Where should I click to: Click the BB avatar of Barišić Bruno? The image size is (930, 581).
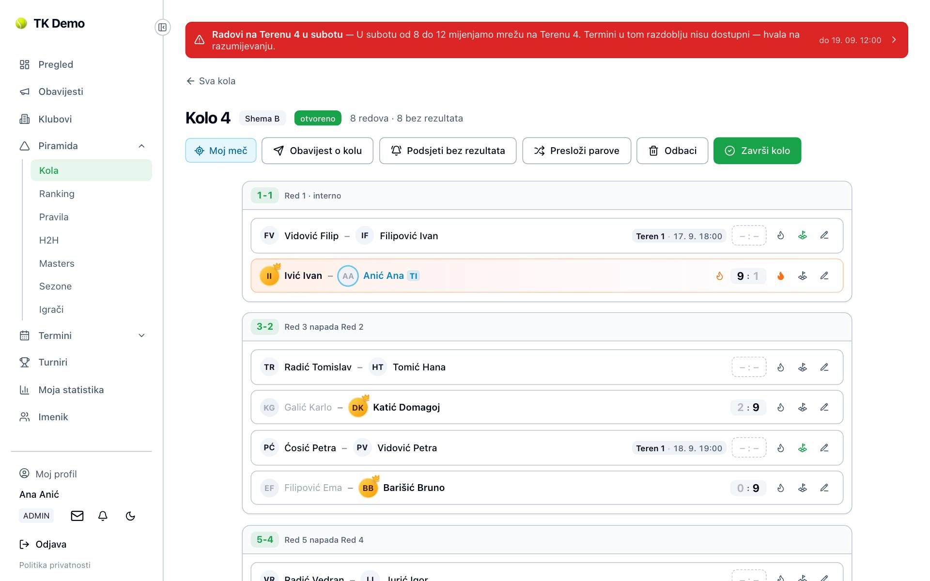(x=368, y=488)
